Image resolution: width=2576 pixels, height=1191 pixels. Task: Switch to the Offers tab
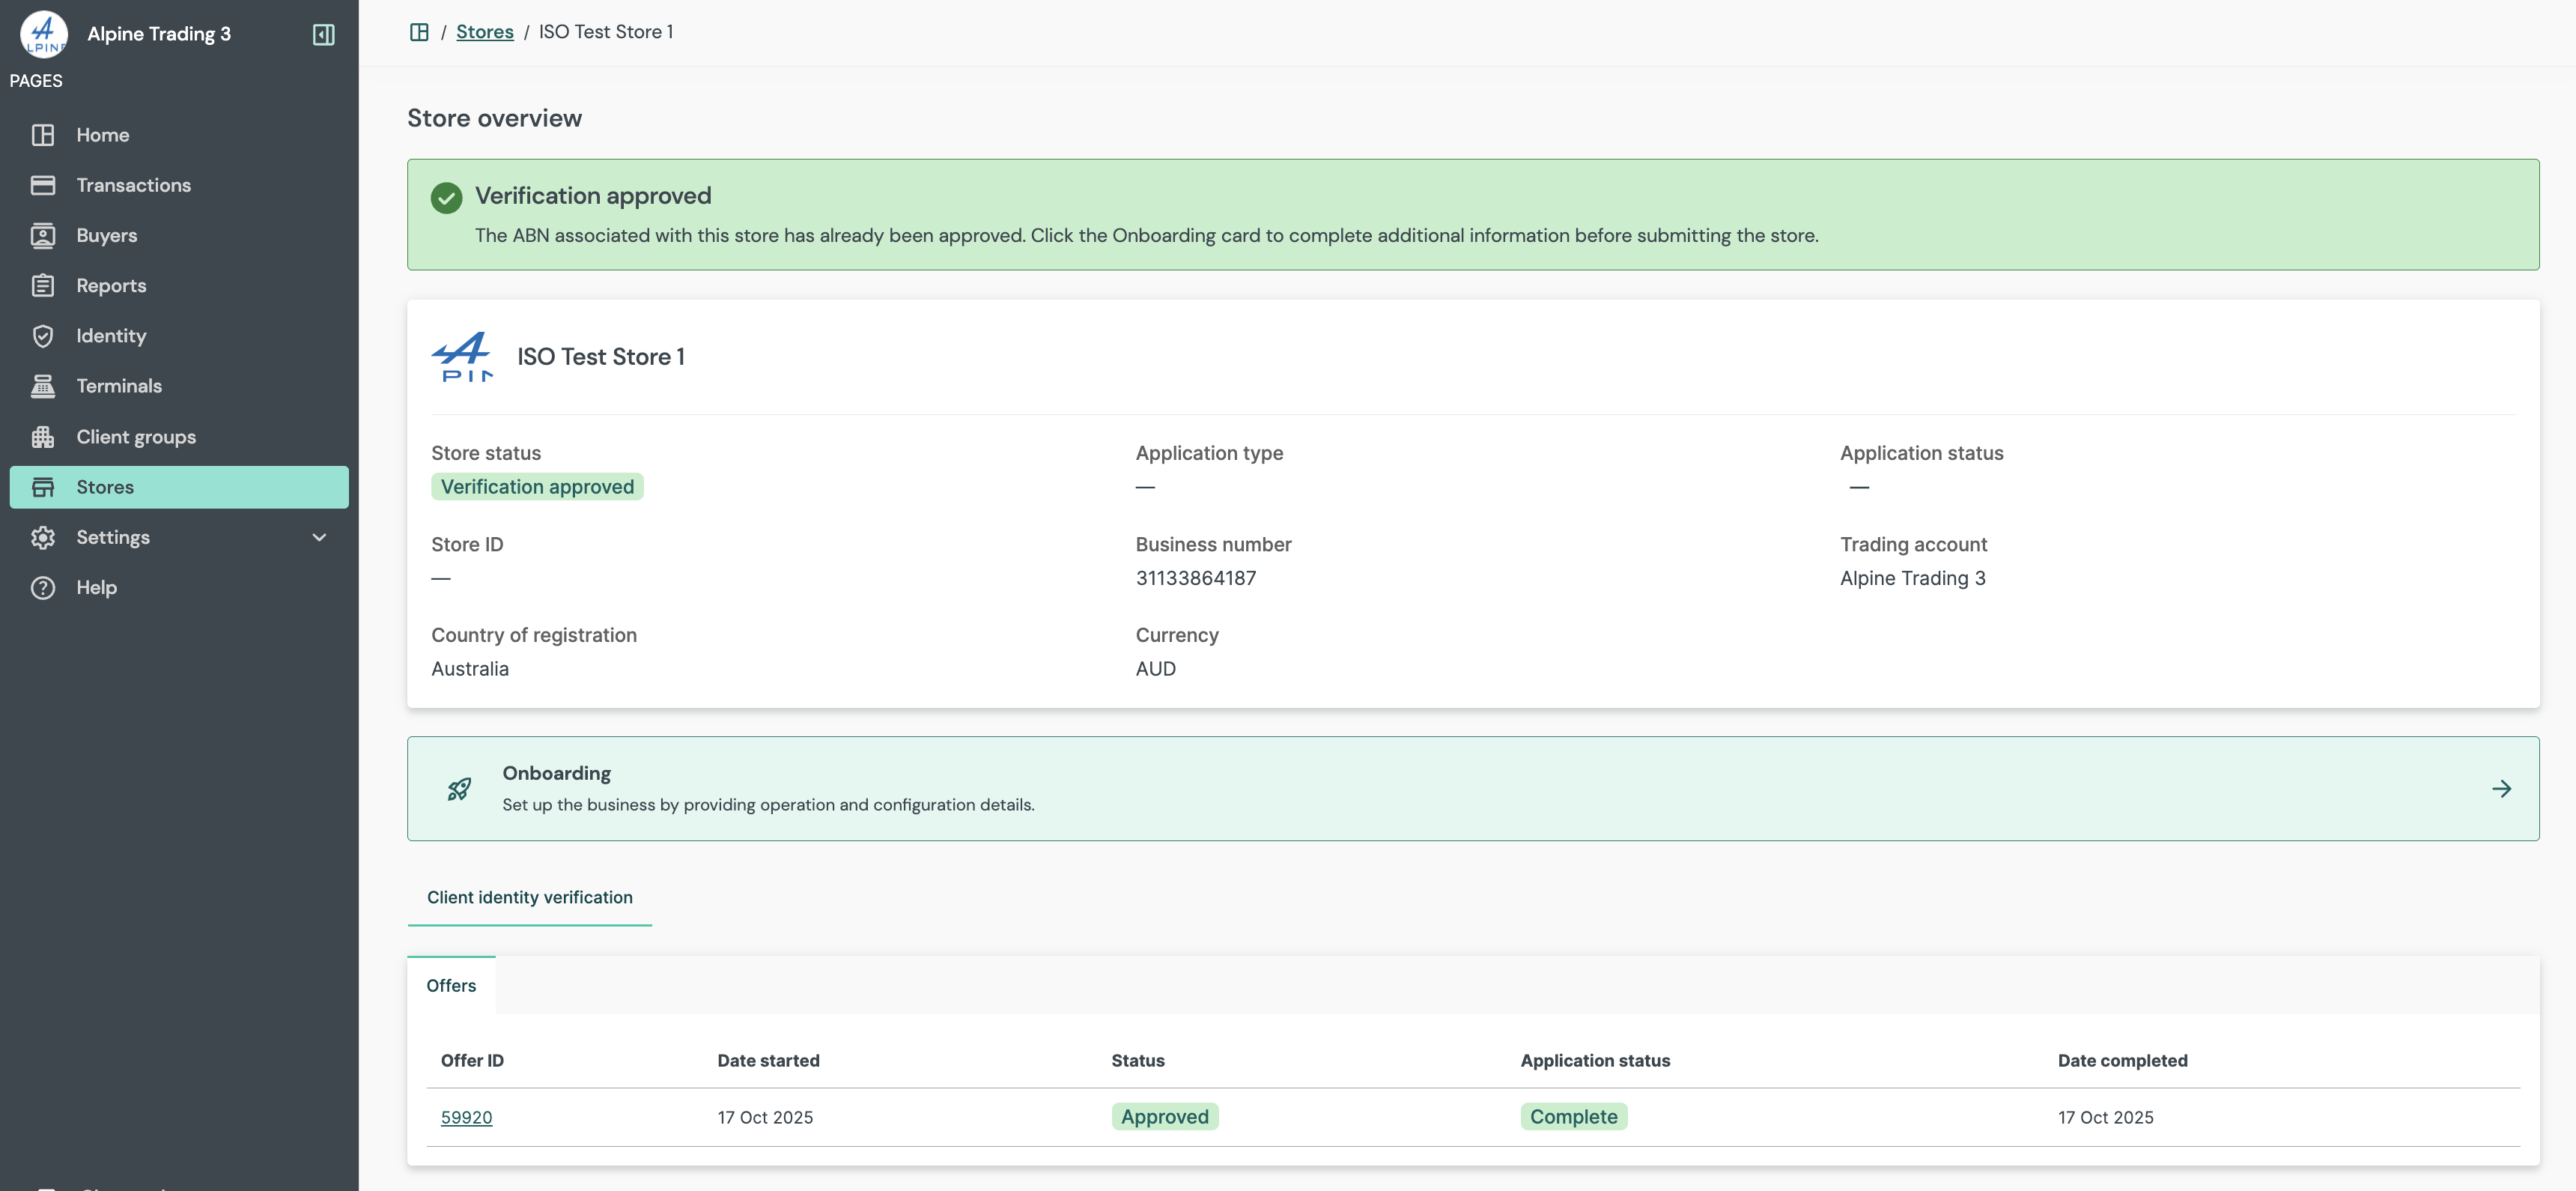click(x=450, y=985)
